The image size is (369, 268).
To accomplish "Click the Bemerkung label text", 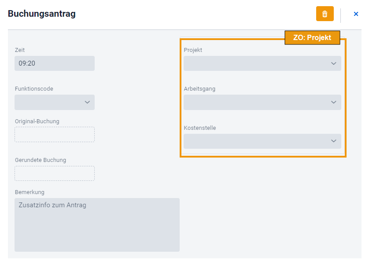I will [x=30, y=192].
